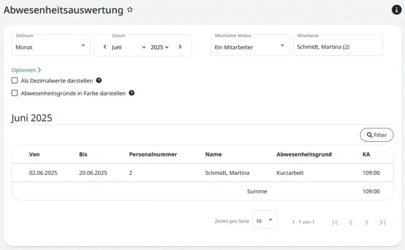Click the Summe label

pos(257,191)
